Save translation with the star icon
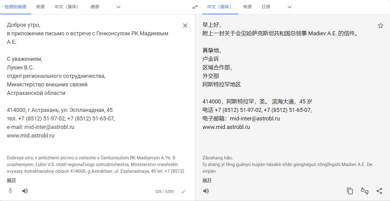This screenshot has width=390, height=201. (x=381, y=26)
